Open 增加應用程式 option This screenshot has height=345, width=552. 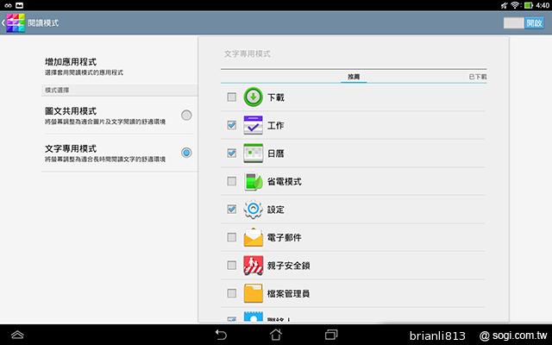119,66
